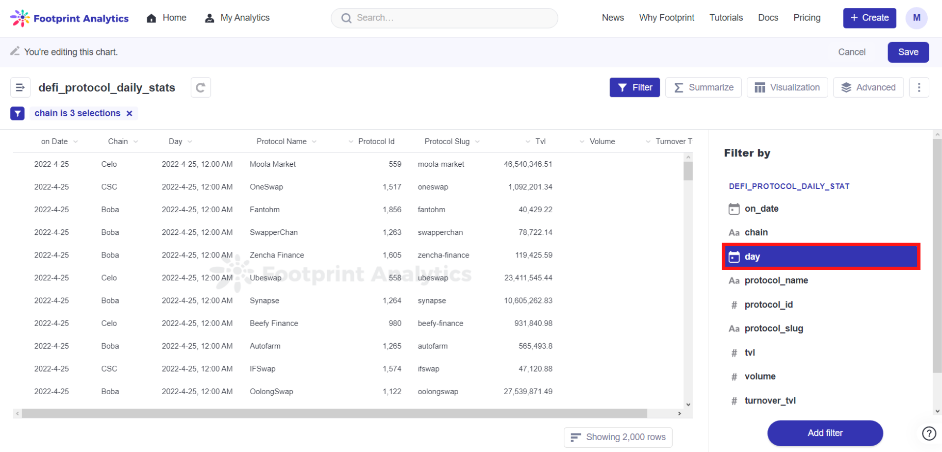The height and width of the screenshot is (452, 942).
Task: Open the Chain column header dropdown
Action: coord(136,142)
